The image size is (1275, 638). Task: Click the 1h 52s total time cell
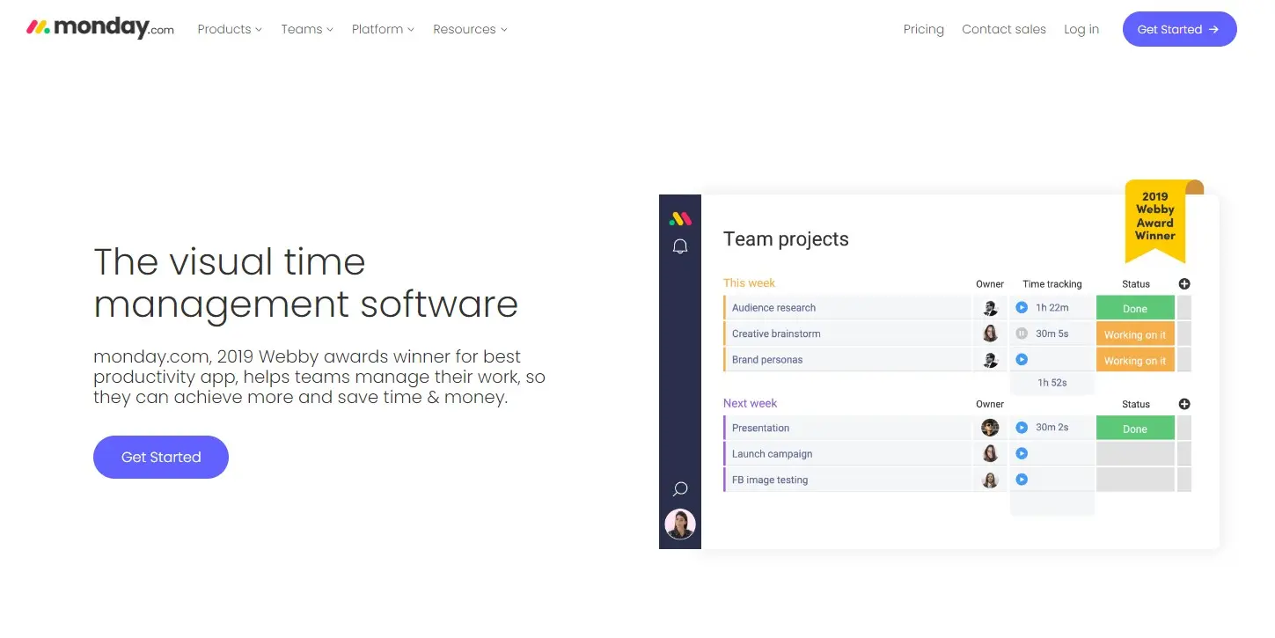tap(1052, 383)
